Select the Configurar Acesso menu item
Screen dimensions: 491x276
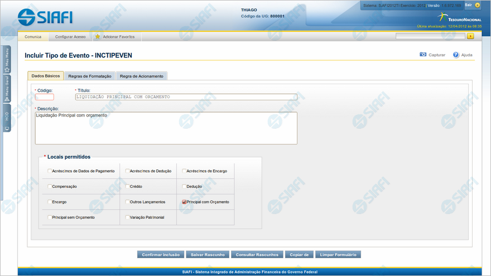point(70,37)
